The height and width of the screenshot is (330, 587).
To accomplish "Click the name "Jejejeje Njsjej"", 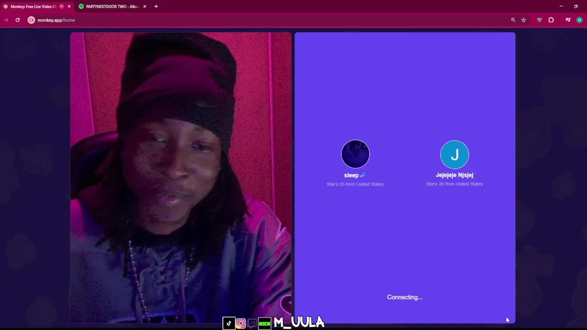I will (x=454, y=175).
